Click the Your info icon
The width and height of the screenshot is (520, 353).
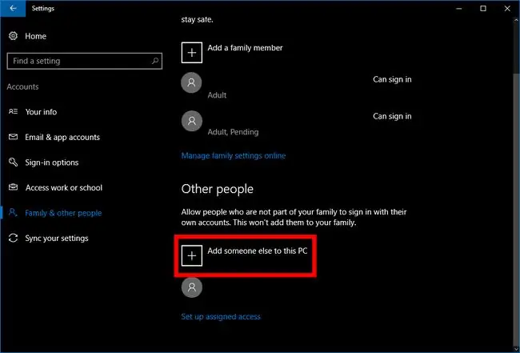(x=13, y=111)
